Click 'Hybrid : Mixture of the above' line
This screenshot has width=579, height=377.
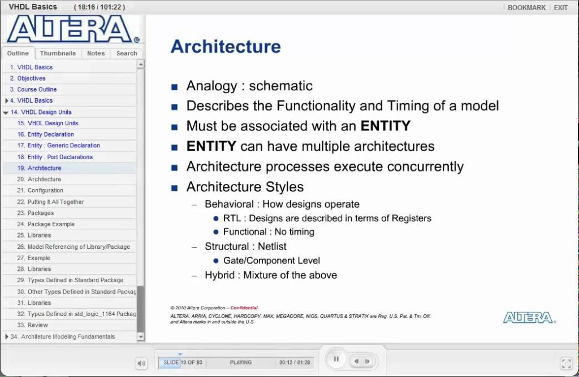pyautogui.click(x=271, y=275)
